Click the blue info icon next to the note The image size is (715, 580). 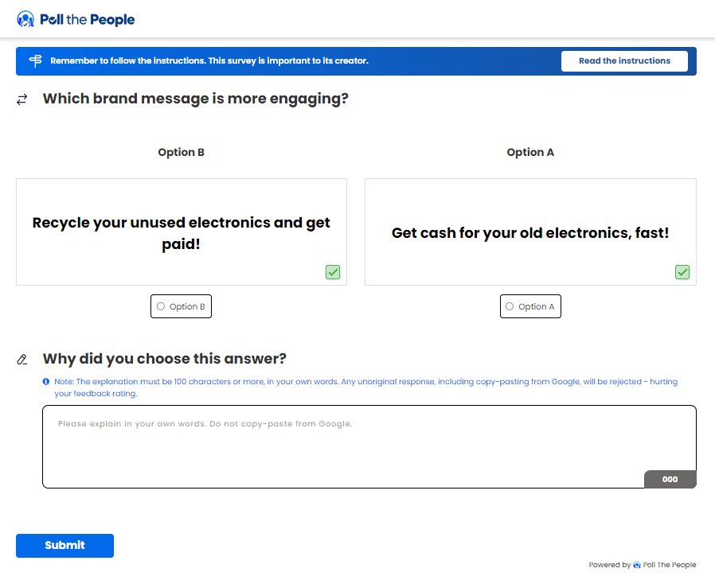pos(46,382)
